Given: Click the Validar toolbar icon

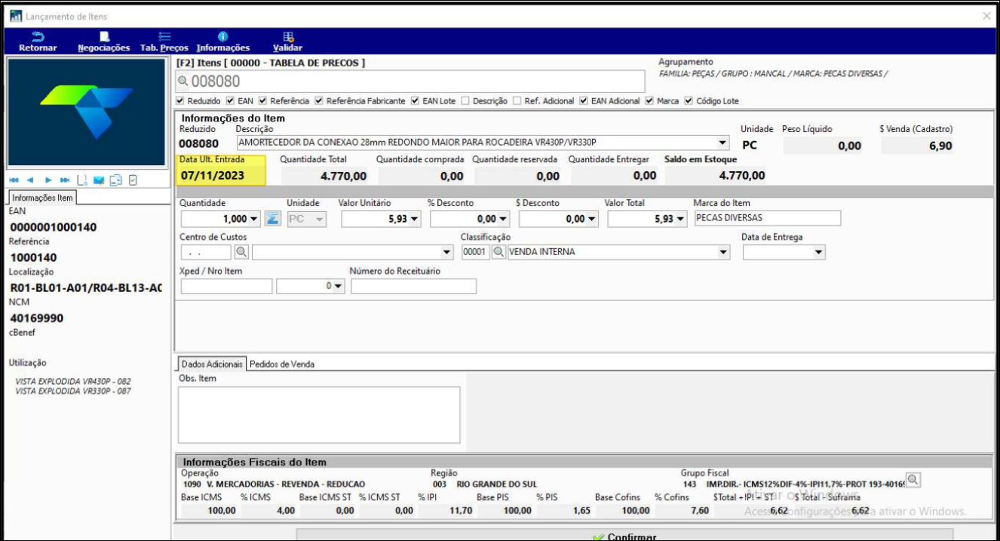Looking at the screenshot, I should pos(287,37).
